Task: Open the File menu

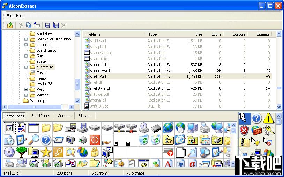Action: [9, 16]
